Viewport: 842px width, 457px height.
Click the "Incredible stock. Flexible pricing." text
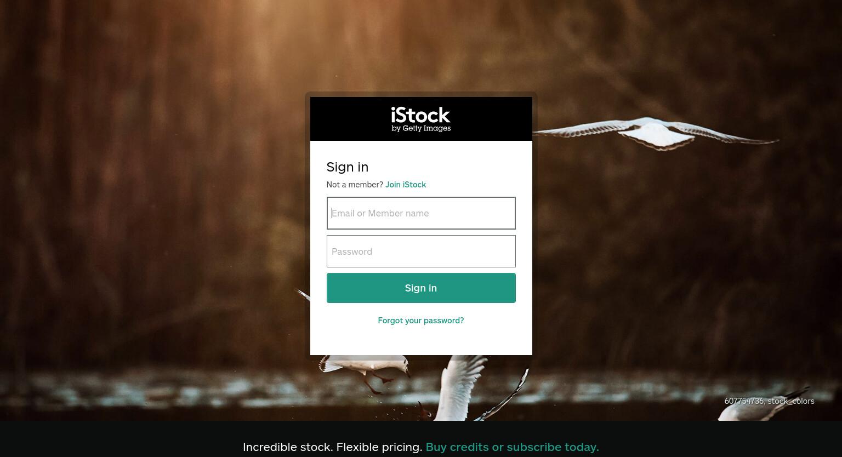(x=332, y=447)
